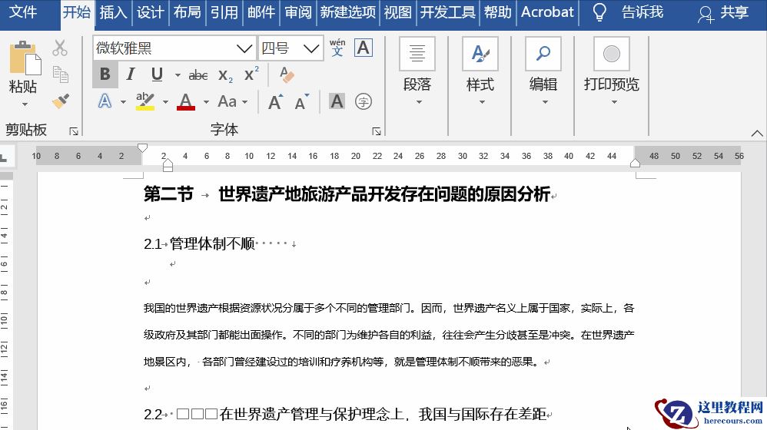Open the font name dropdown
Image resolution: width=767 pixels, height=430 pixels.
(244, 48)
